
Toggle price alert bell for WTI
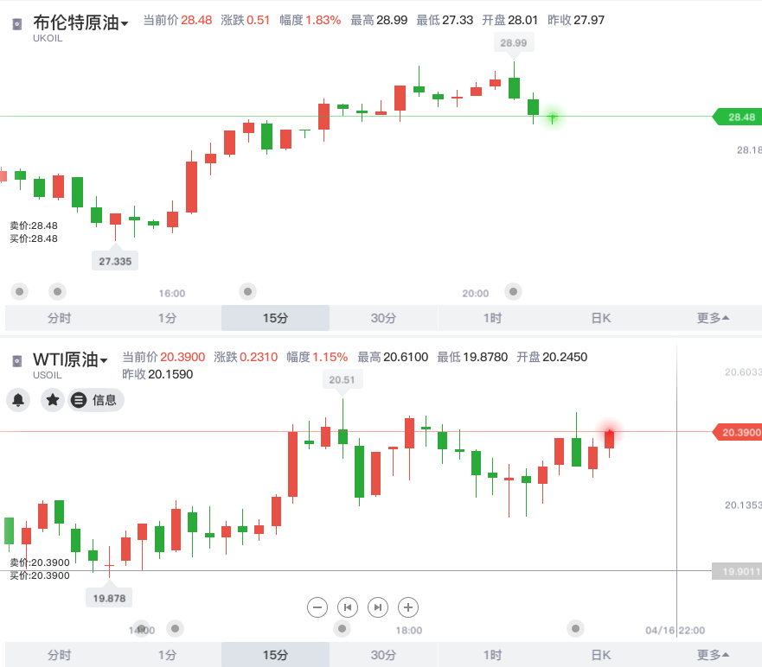(x=18, y=400)
